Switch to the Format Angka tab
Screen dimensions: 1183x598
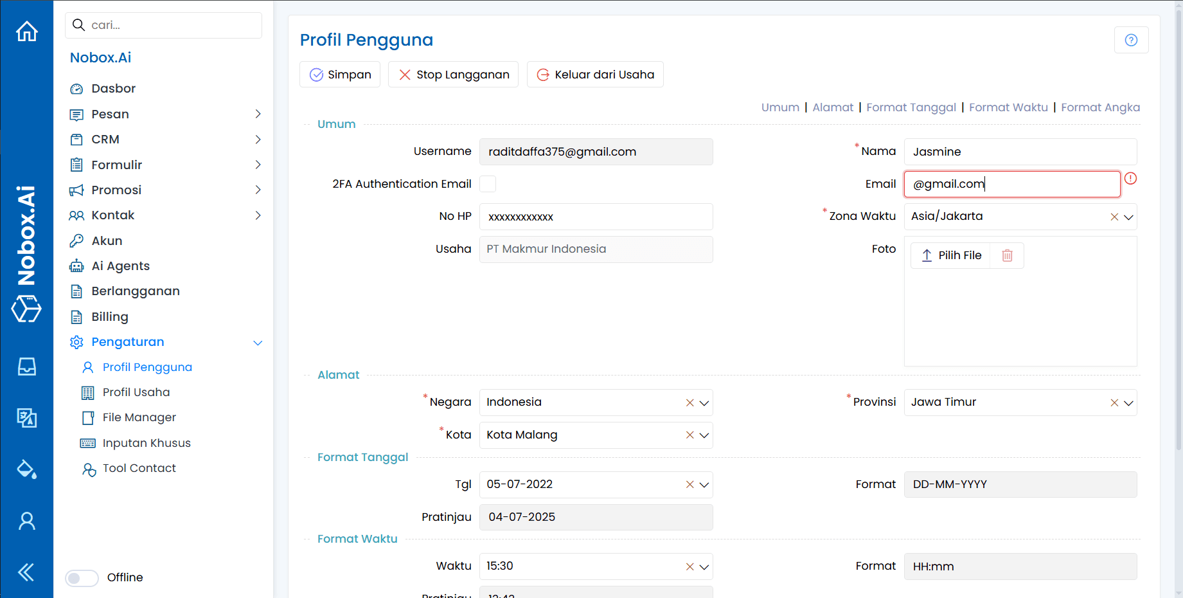[x=1100, y=107]
